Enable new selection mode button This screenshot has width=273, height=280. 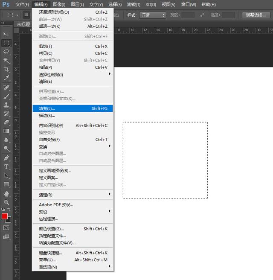[26, 15]
